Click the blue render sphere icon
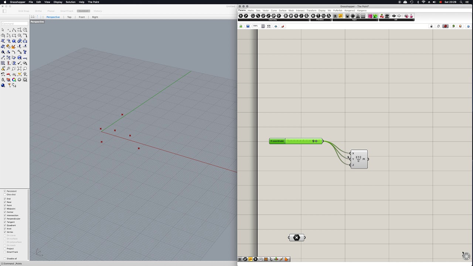The image size is (473, 266). click(3, 85)
